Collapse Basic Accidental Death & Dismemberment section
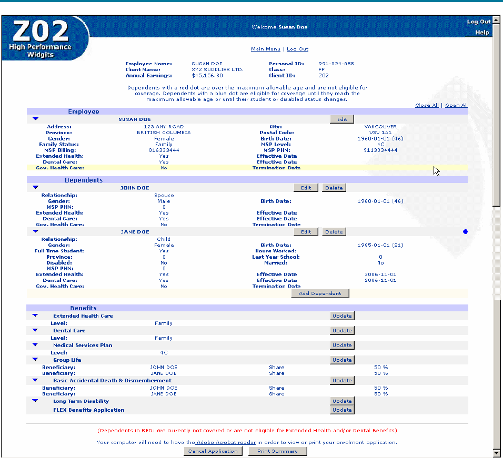 [35, 380]
